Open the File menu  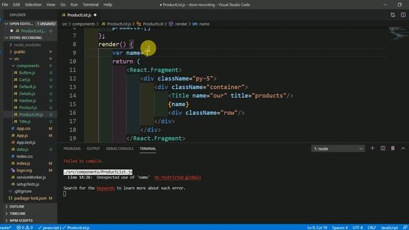coord(4,4)
